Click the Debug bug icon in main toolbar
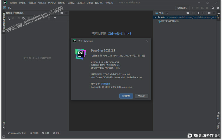Screen dimensions: 222x140 (197, 8)
